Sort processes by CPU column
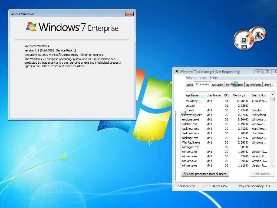Viewport: 277px width, 208px height. 227,95
